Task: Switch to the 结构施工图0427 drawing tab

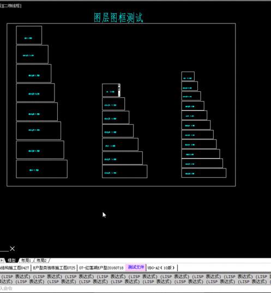Action: [x=15, y=268]
